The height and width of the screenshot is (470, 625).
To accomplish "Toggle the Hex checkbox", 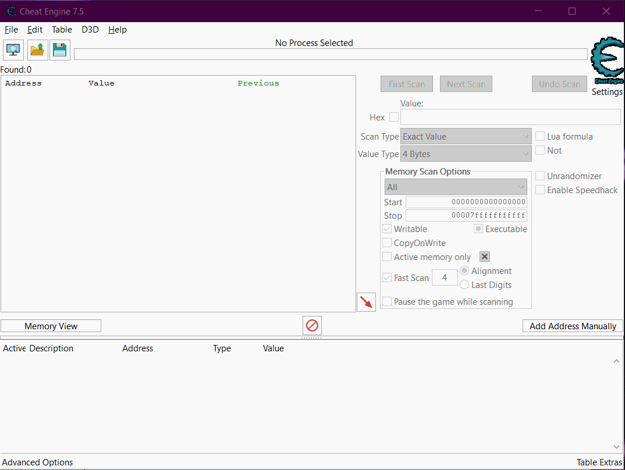I will (394, 117).
